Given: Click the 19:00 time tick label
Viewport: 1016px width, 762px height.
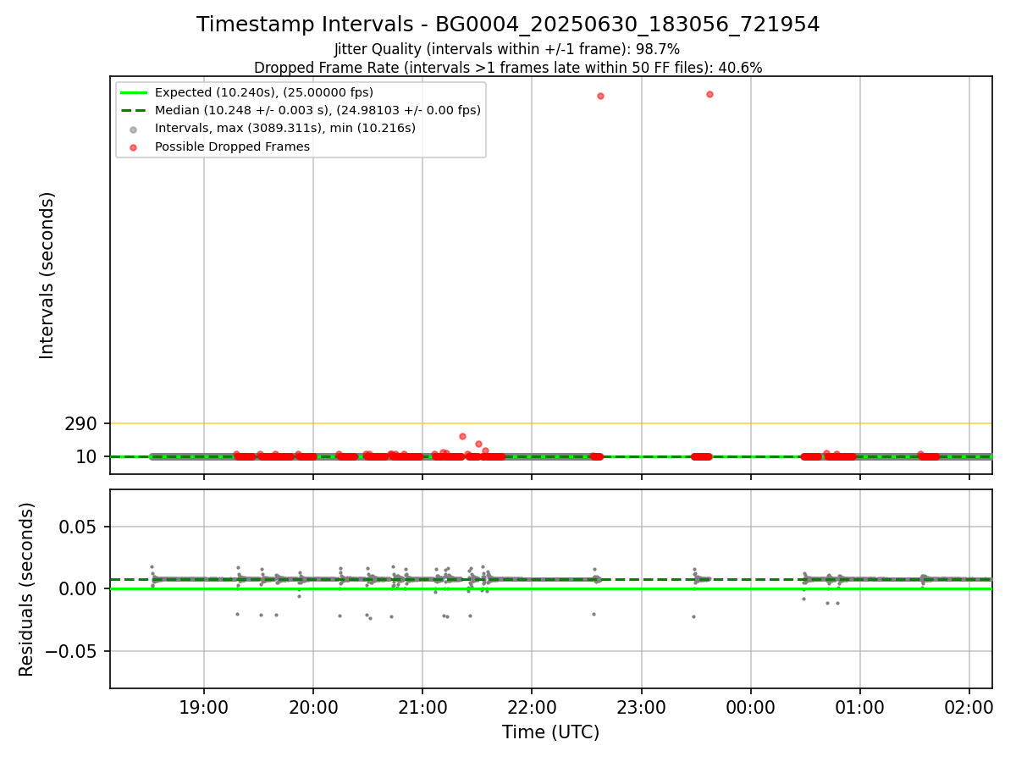Looking at the screenshot, I should [204, 706].
